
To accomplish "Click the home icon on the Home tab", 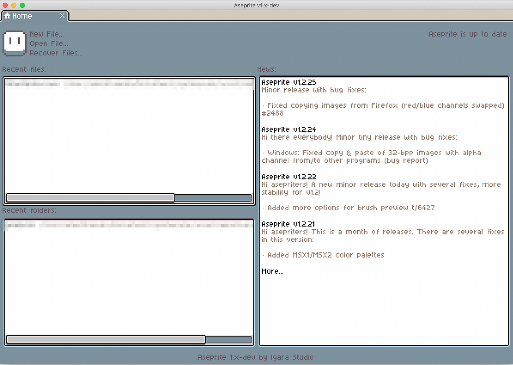I will [7, 16].
